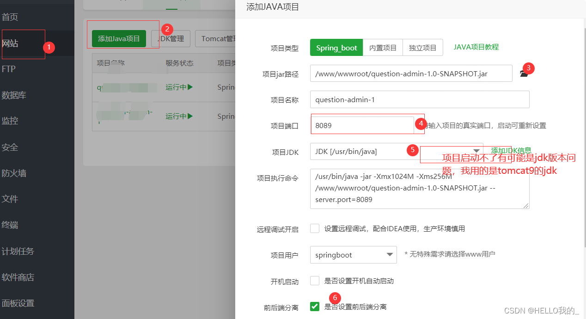Switch to the 内置项目 project type tab
586x319 pixels.
tap(382, 47)
